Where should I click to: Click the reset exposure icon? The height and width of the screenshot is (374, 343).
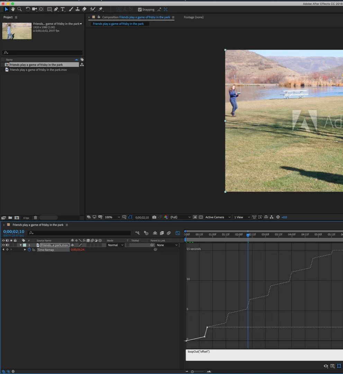click(x=278, y=217)
